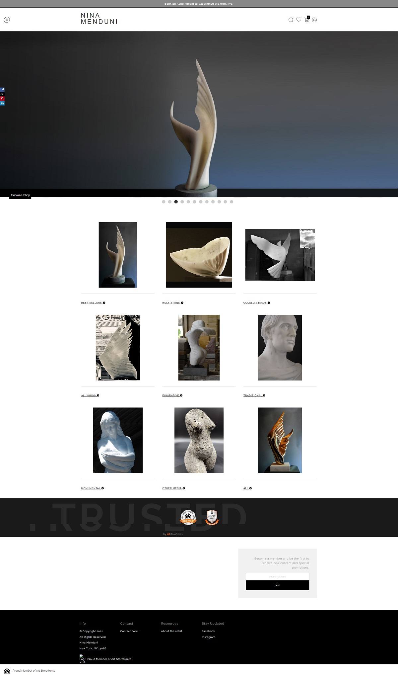Open the wishlist heart icon
Viewport: 398px width, 678px height.
(x=299, y=20)
